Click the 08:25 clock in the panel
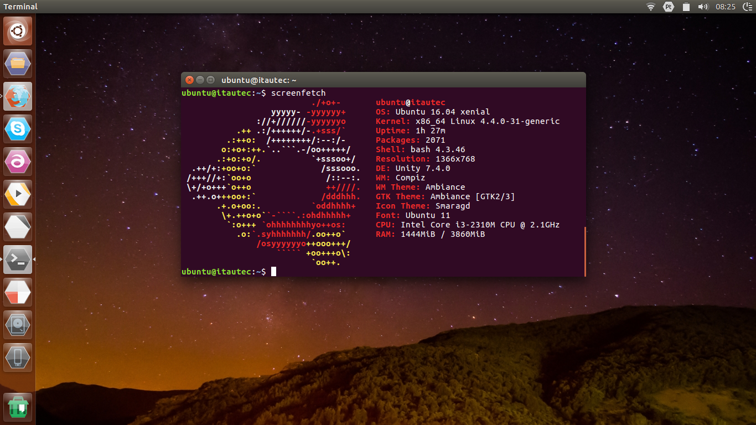756x425 pixels. [x=726, y=7]
